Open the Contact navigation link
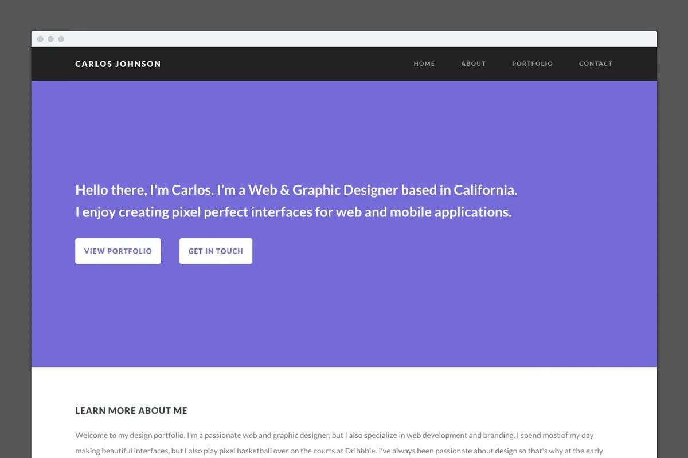 (596, 64)
